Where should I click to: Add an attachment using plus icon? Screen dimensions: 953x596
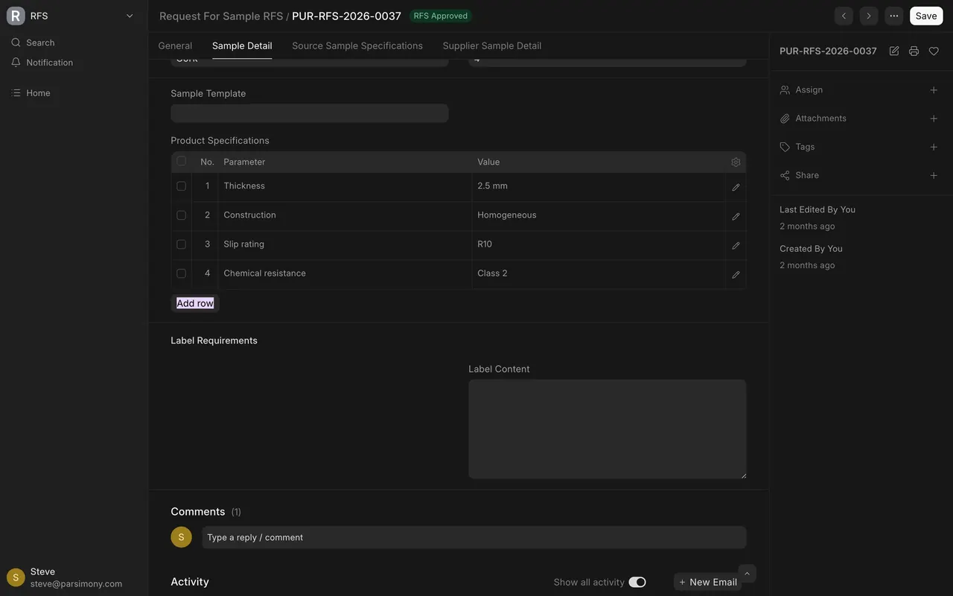tap(934, 118)
